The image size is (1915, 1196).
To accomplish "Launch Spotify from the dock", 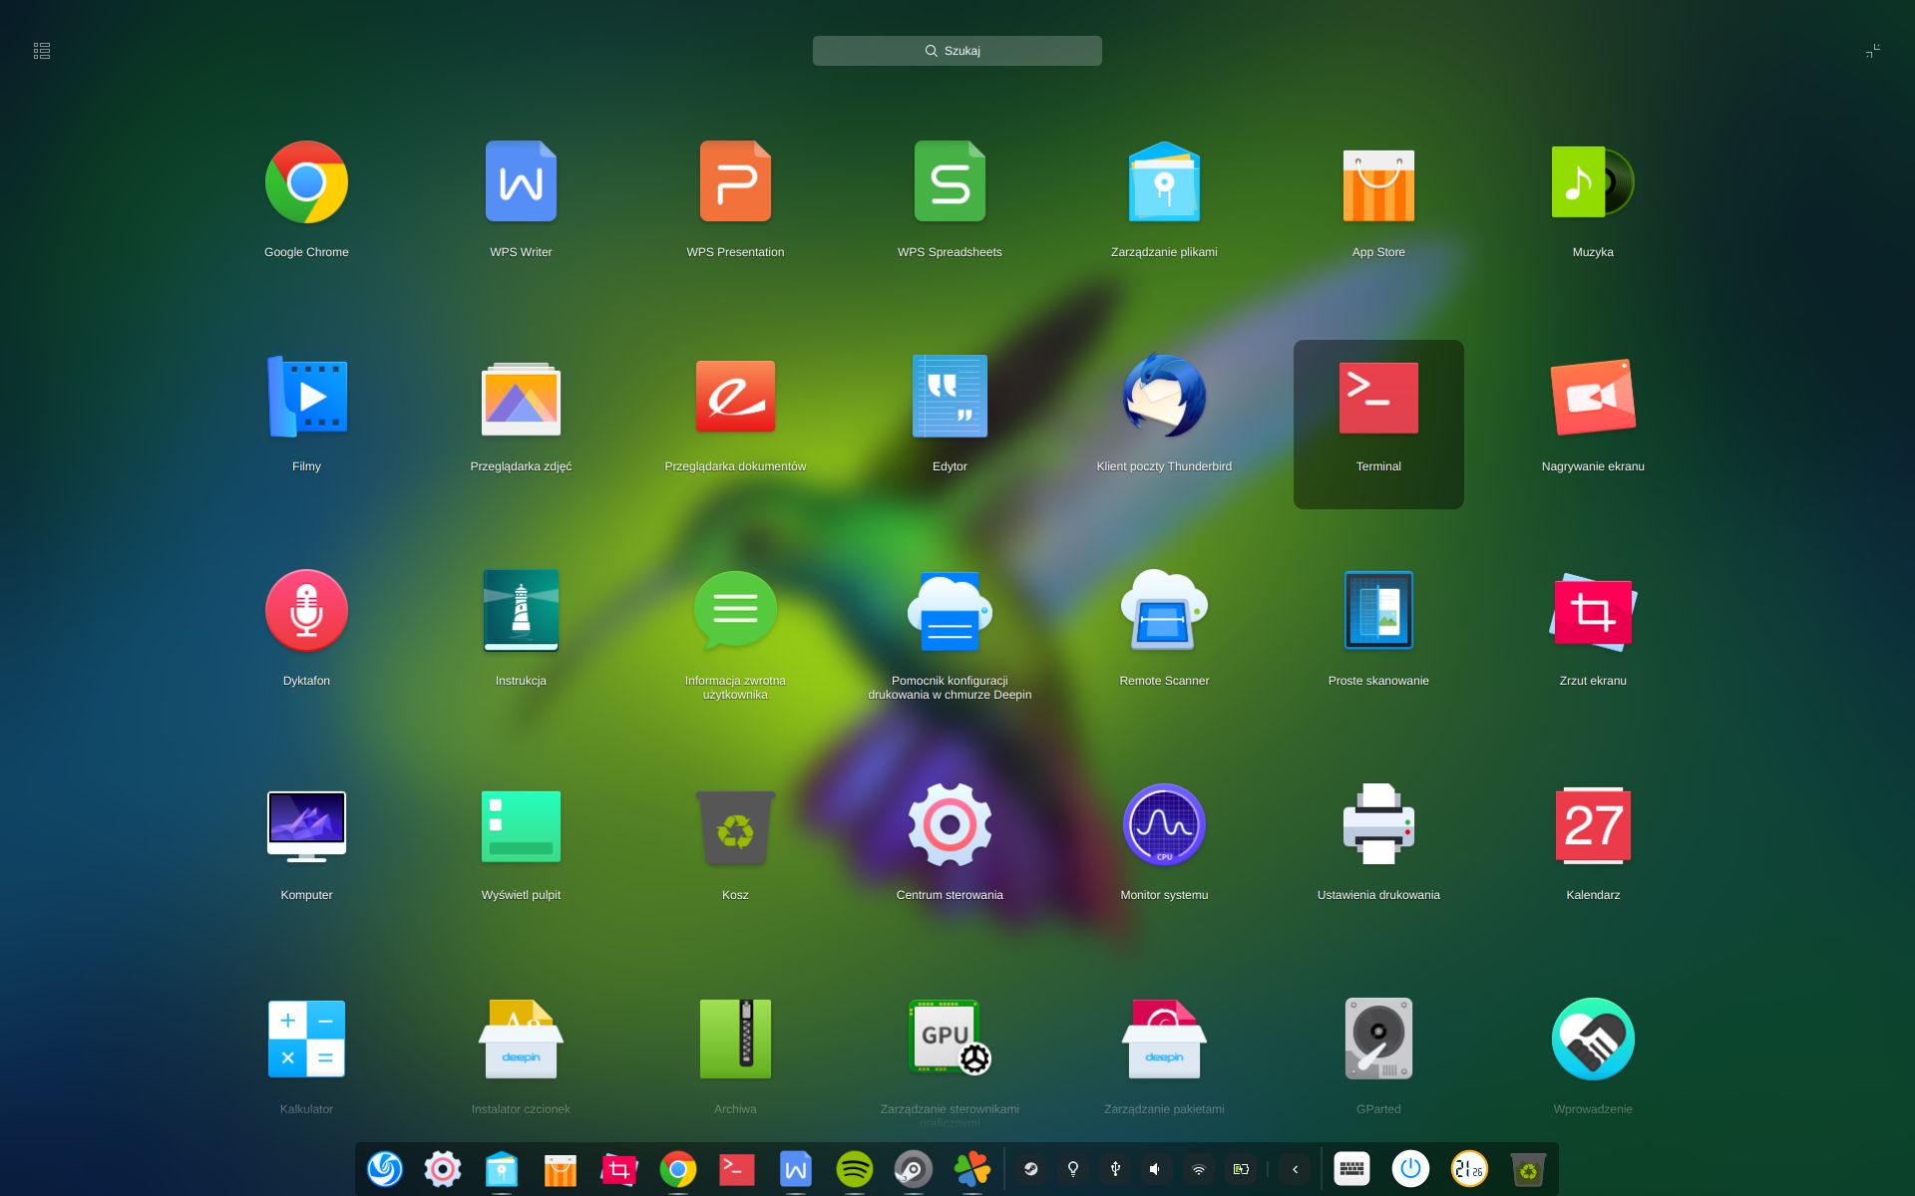I will [856, 1169].
